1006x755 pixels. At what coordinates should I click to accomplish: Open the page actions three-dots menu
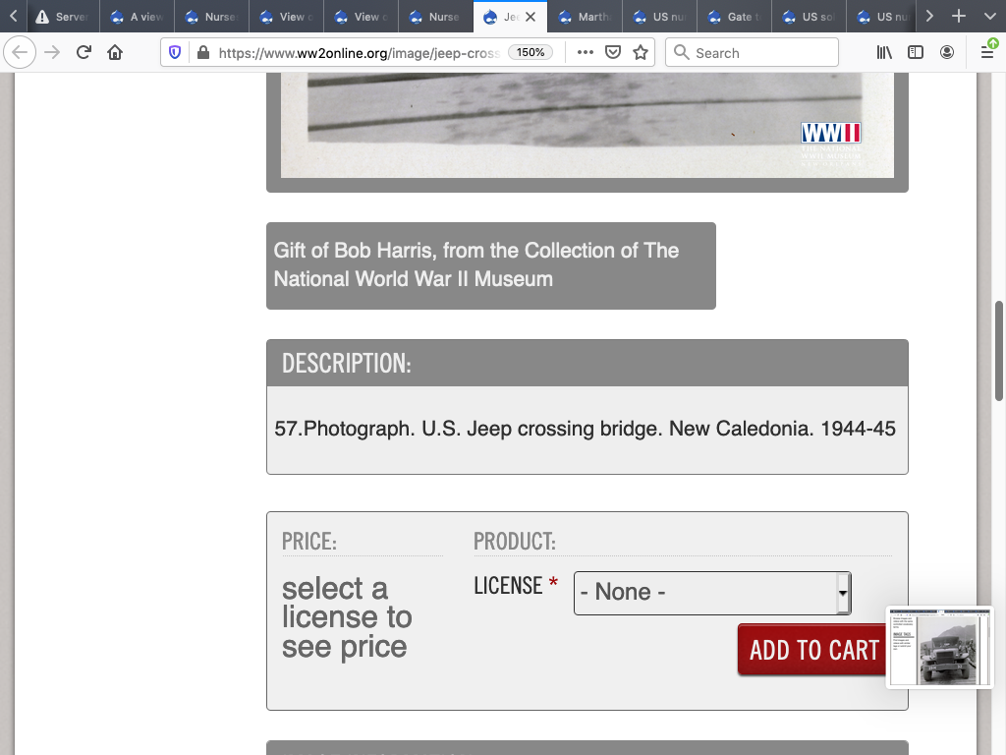(585, 52)
